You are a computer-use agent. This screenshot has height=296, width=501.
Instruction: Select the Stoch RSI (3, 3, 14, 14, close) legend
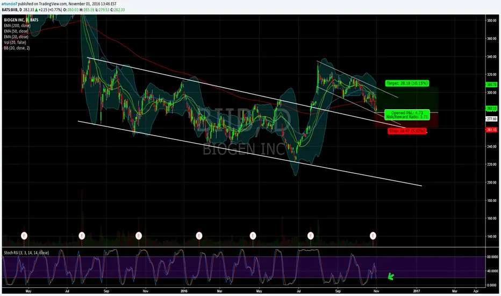point(26,253)
